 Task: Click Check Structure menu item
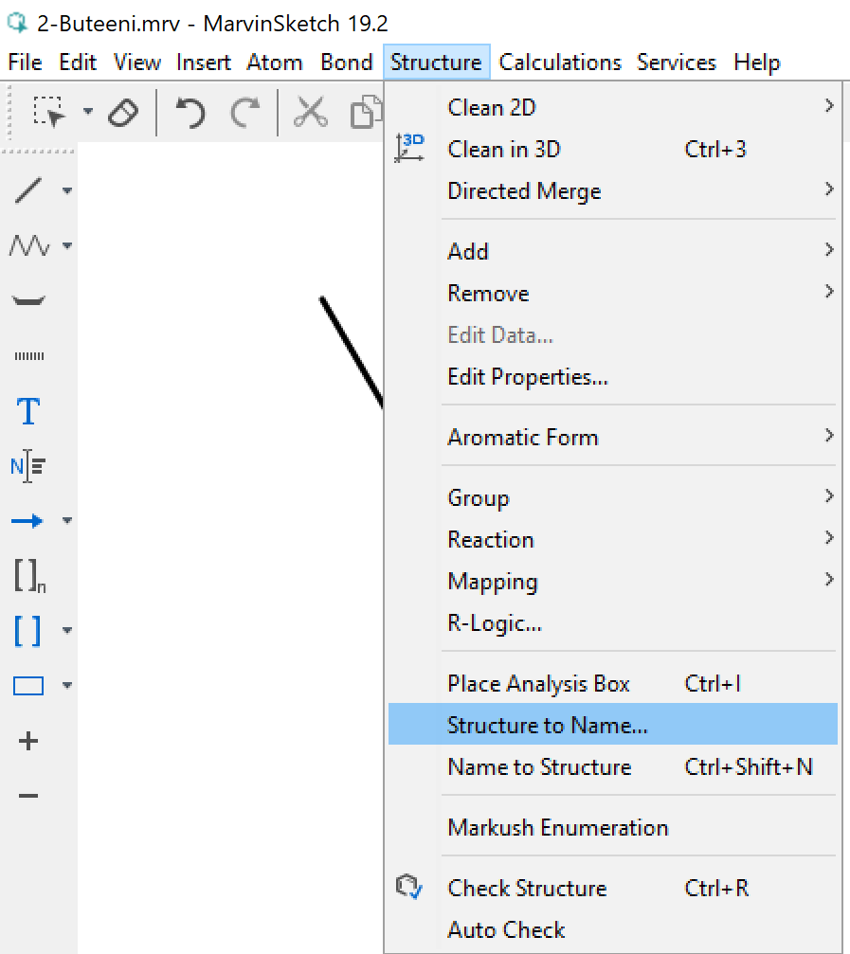527,889
